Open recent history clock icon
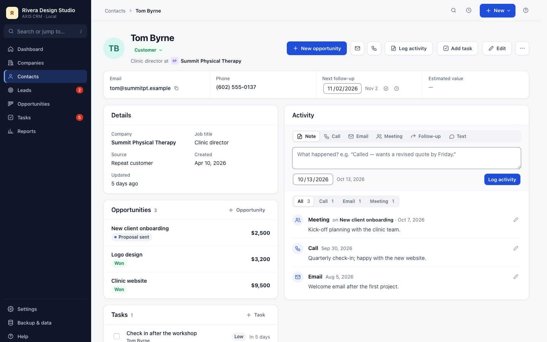The image size is (547, 342). [469, 11]
